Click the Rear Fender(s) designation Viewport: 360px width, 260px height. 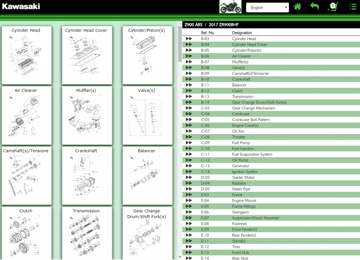pos(244,235)
